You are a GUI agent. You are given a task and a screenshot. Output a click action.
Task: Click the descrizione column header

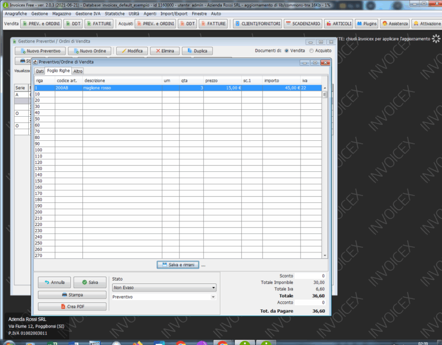123,80
